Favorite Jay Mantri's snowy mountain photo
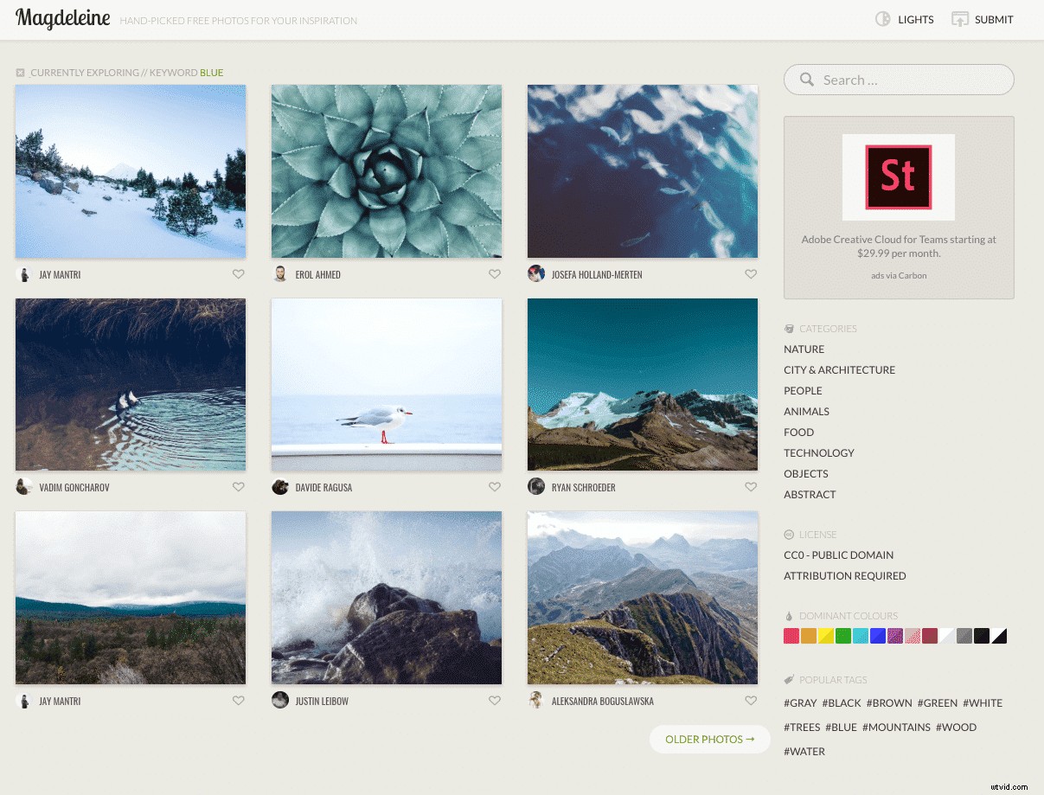 (238, 273)
